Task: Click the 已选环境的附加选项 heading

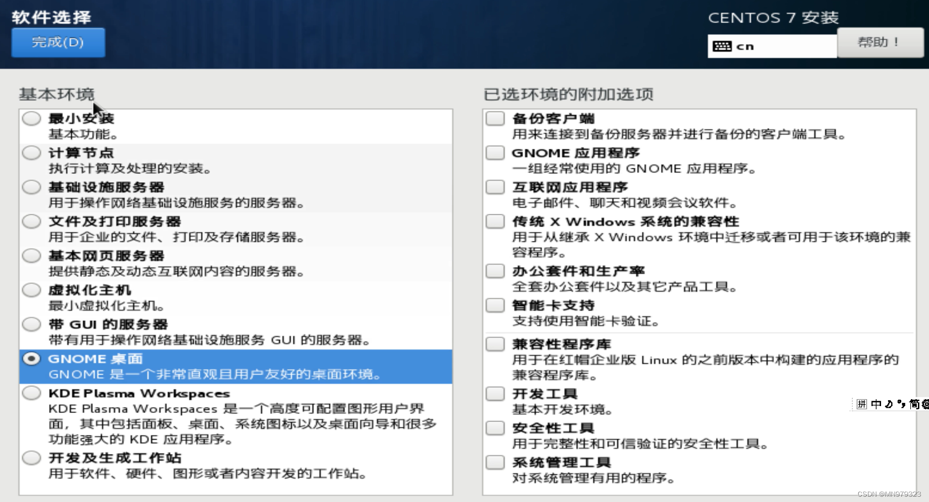Action: coord(568,94)
